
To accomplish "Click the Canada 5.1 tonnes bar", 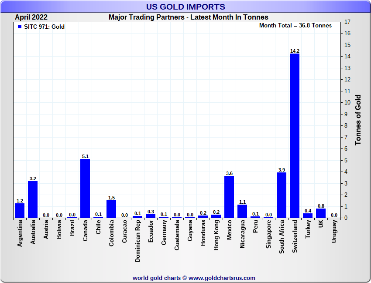I will [85, 188].
